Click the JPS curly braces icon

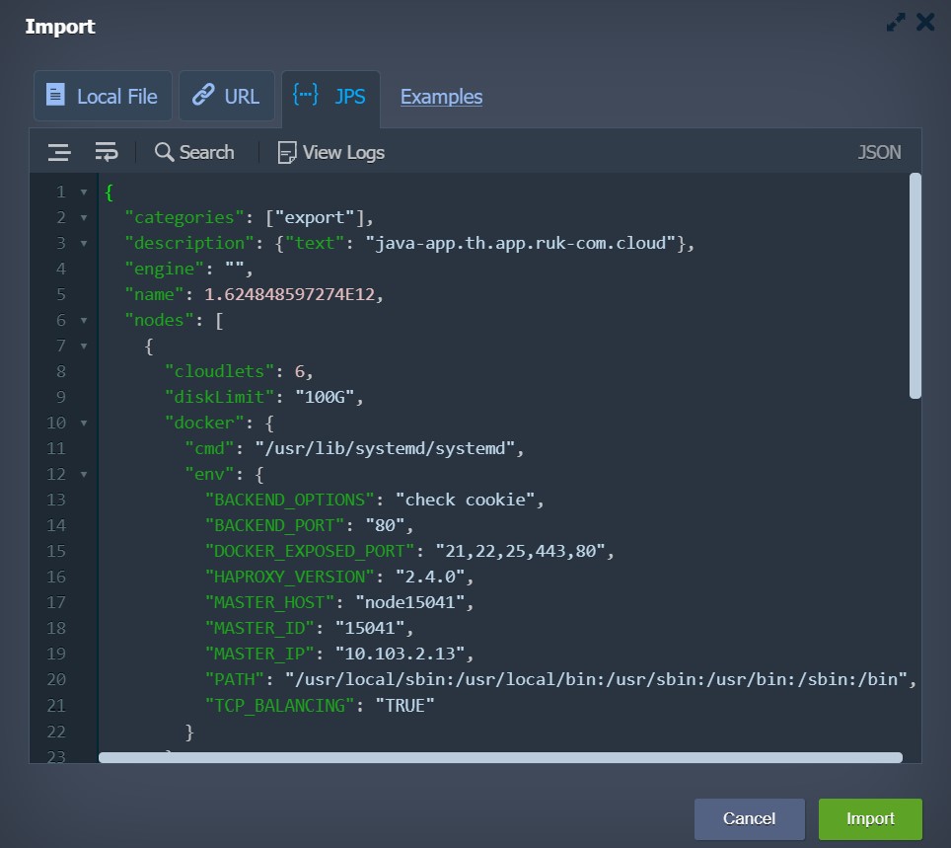pos(305,95)
